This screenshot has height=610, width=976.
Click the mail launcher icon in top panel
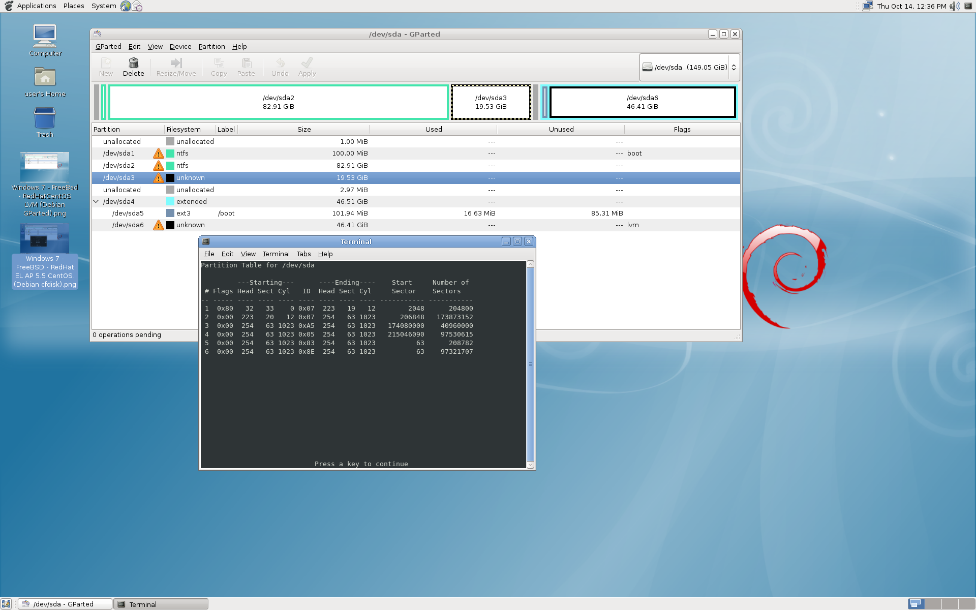137,6
